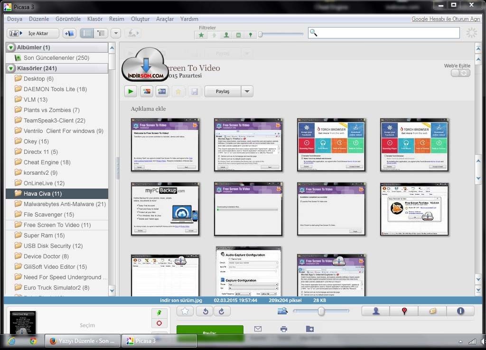Open the view options dropdown arrow in toolbar

click(116, 33)
